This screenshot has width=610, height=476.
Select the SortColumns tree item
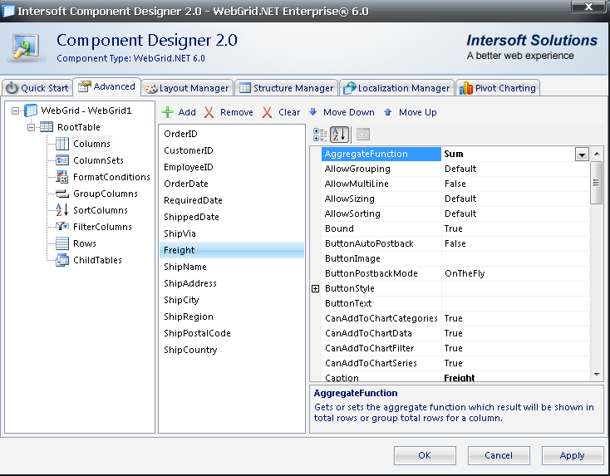click(101, 210)
